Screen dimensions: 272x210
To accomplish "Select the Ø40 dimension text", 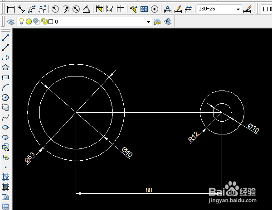I will click(x=127, y=152).
